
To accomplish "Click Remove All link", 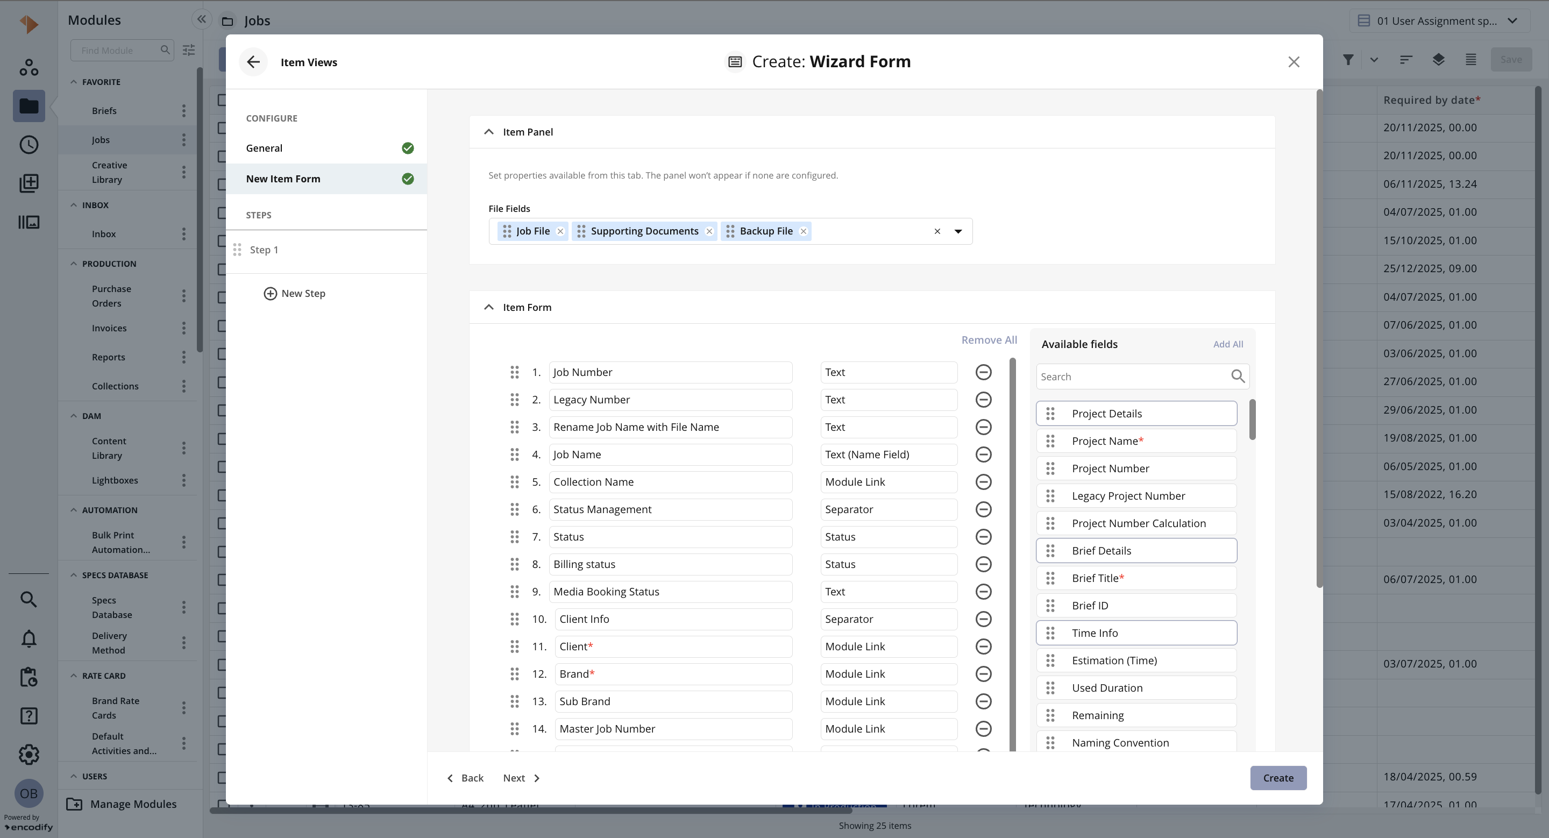I will point(989,340).
